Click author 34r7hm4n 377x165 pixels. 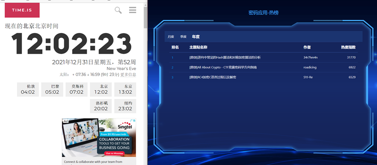(311, 57)
